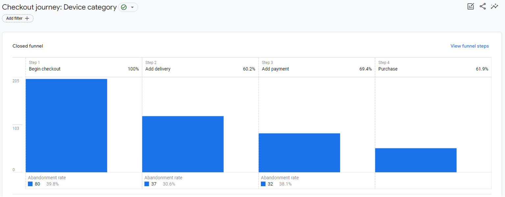Click the 'Step 3' label
This screenshot has width=505, height=197.
(267, 62)
